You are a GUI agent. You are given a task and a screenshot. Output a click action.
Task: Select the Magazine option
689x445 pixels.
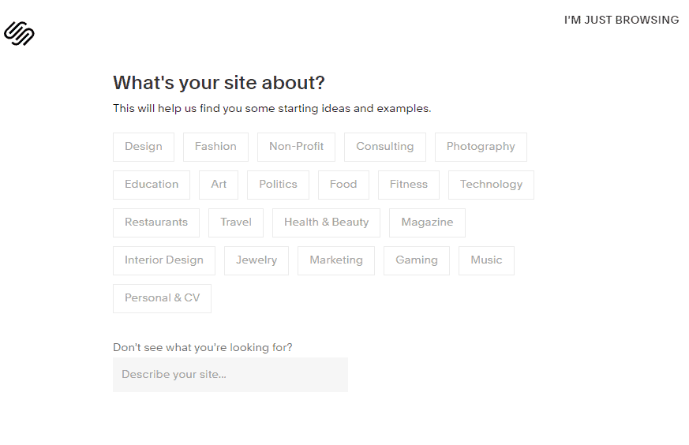click(427, 222)
